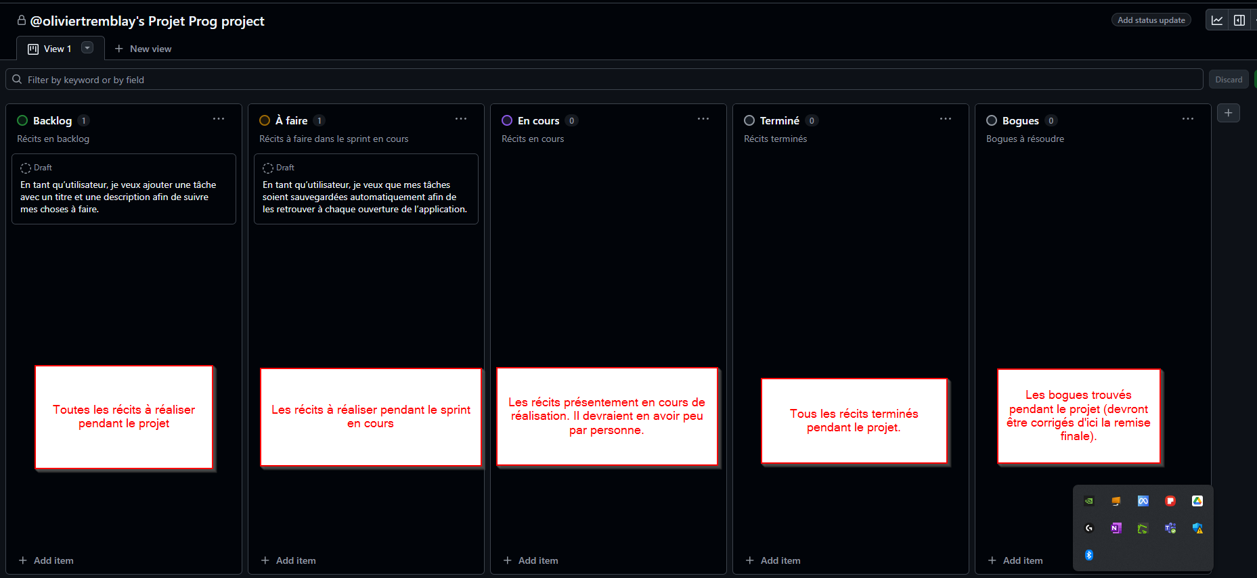Screen dimensions: 1257x578
Task: Add item to the À faire column
Action: [288, 560]
